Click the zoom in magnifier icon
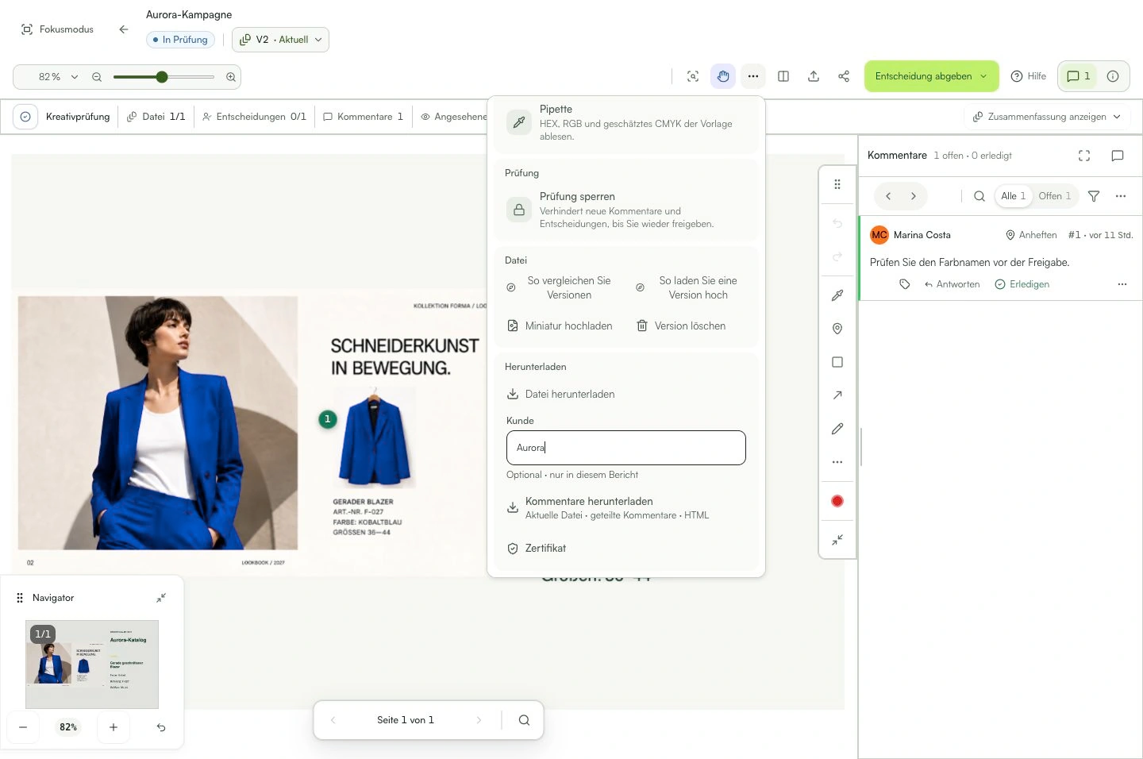 231,77
